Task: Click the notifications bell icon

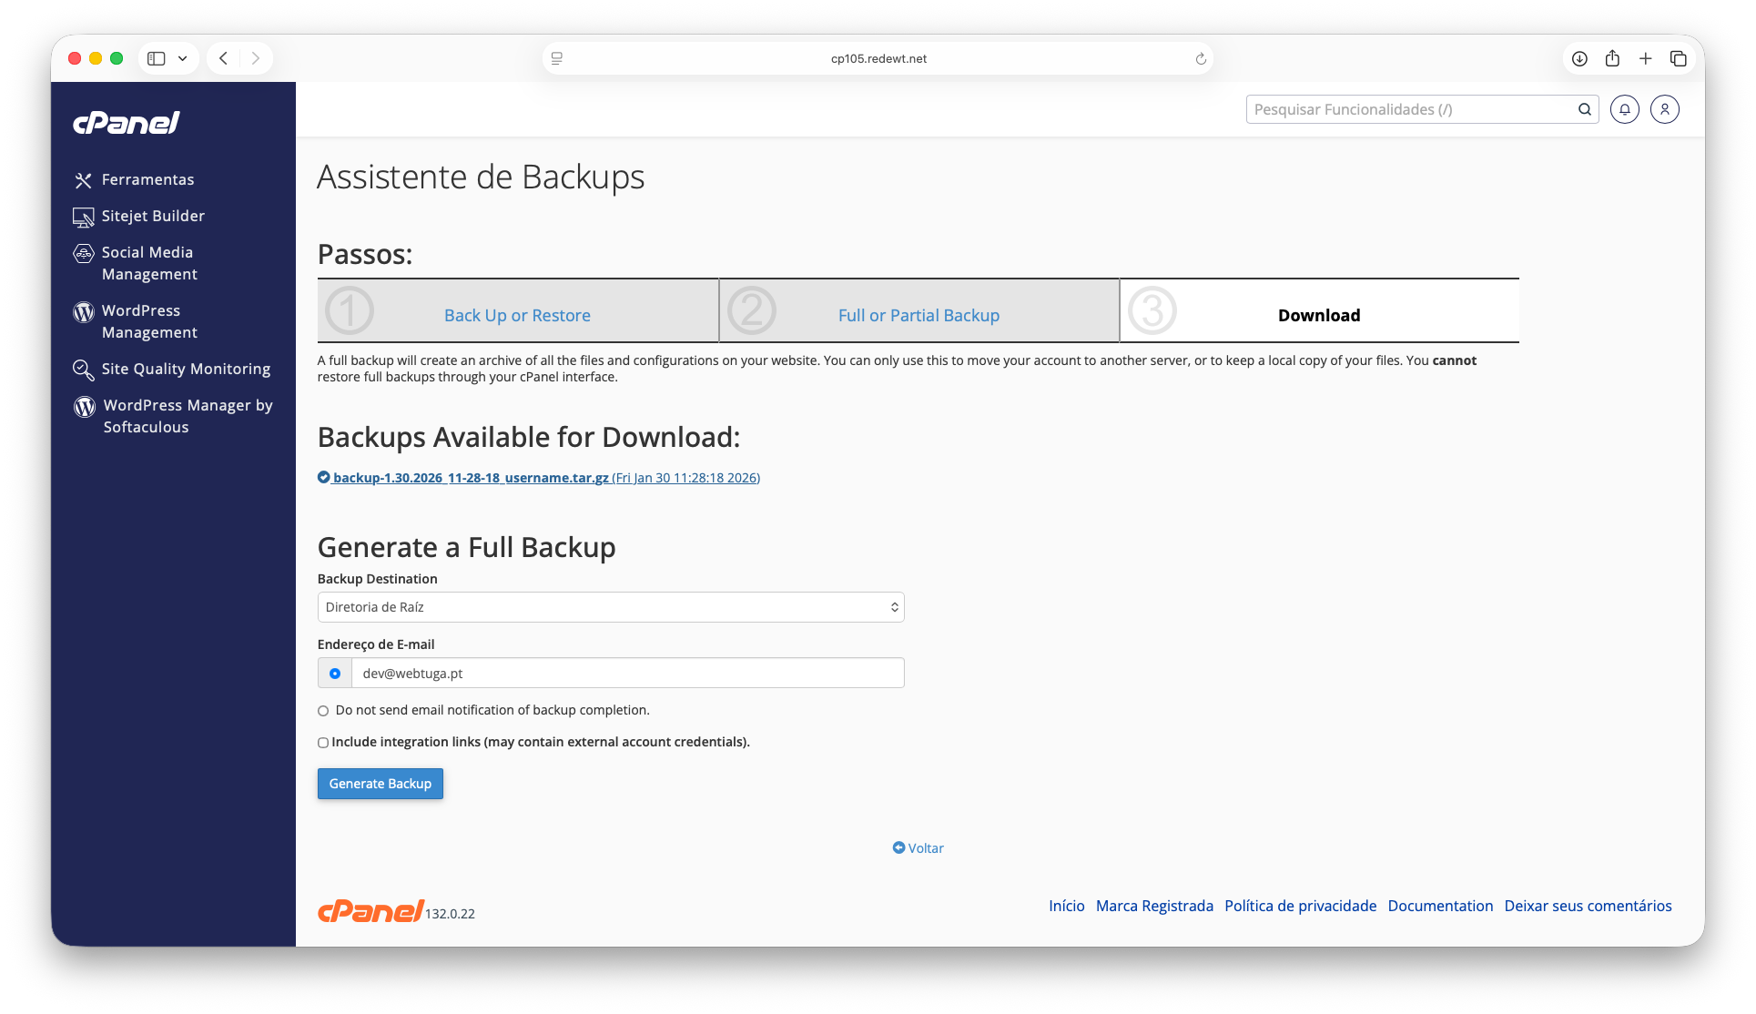Action: pyautogui.click(x=1624, y=109)
